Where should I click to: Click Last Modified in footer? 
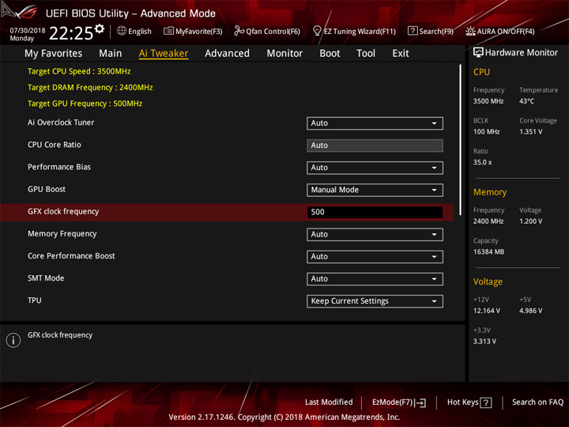point(329,402)
